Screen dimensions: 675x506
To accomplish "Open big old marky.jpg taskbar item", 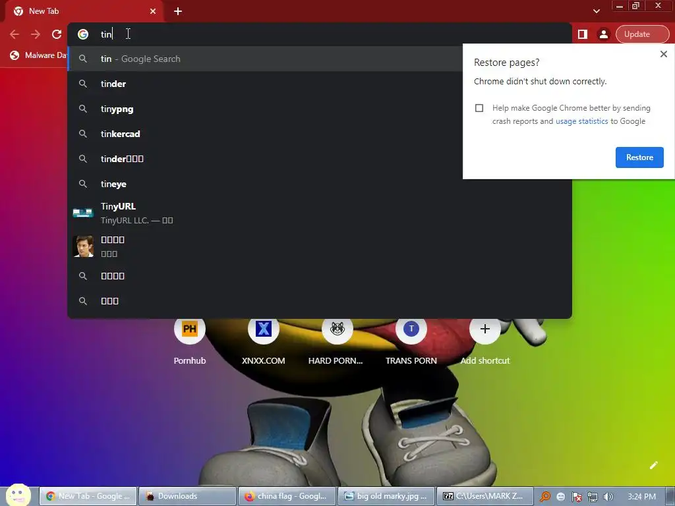I will pyautogui.click(x=386, y=496).
